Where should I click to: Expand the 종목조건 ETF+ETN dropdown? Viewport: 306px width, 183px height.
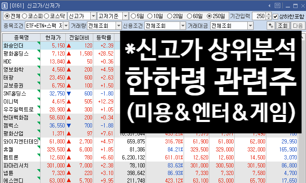click(66, 26)
